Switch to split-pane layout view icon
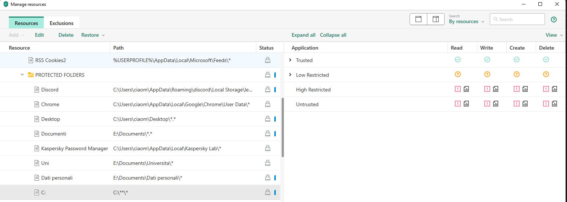Image resolution: width=567 pixels, height=202 pixels. (436, 19)
